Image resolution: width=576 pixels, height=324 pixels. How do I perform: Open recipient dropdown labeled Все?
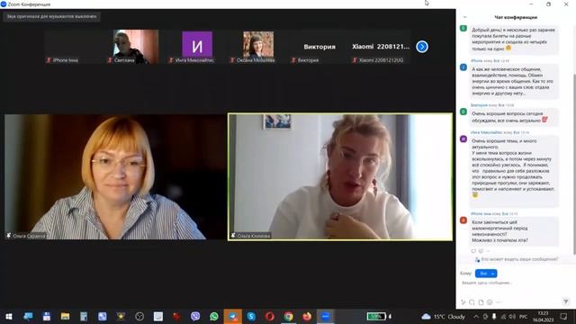point(486,274)
